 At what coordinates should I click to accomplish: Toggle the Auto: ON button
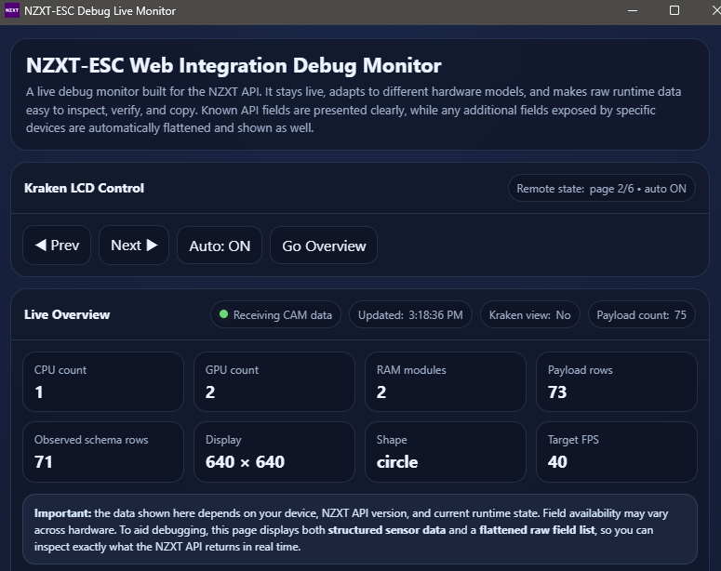click(220, 246)
